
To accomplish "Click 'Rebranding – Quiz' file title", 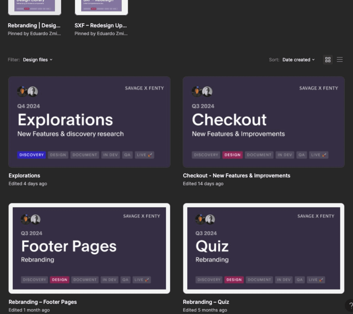I will click(206, 302).
